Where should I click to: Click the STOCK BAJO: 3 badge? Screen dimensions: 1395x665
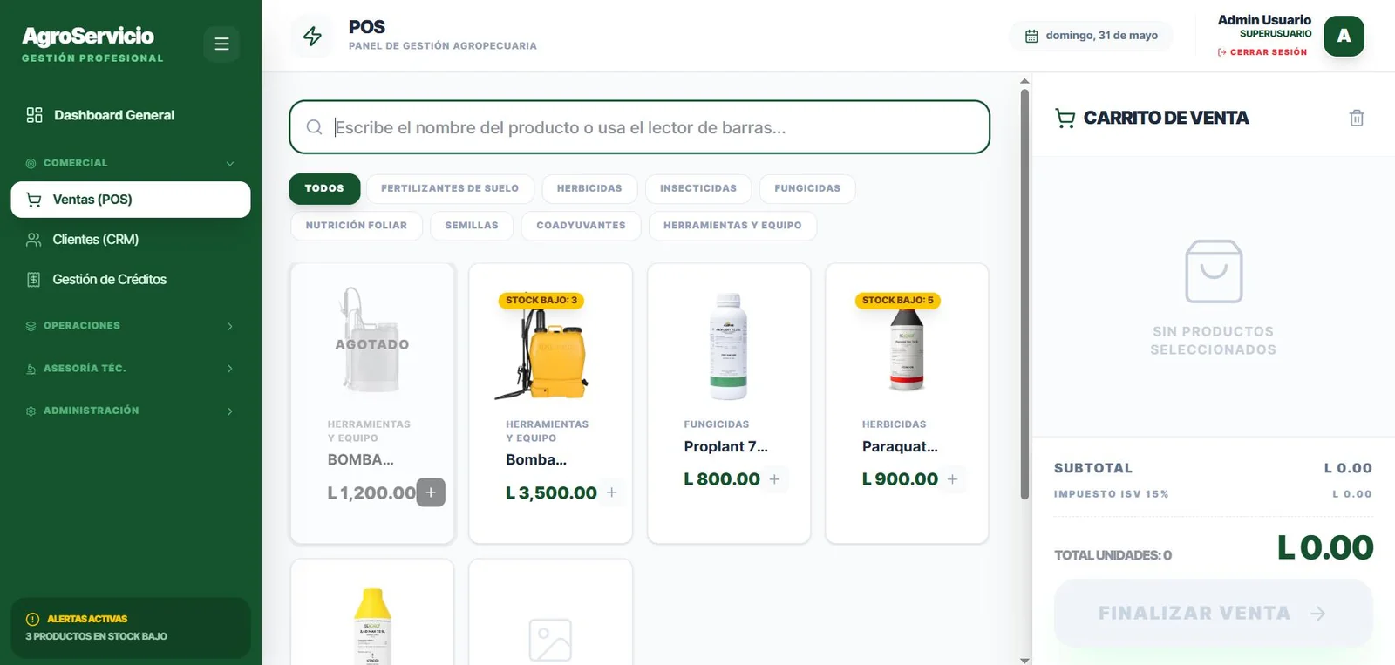coord(541,301)
